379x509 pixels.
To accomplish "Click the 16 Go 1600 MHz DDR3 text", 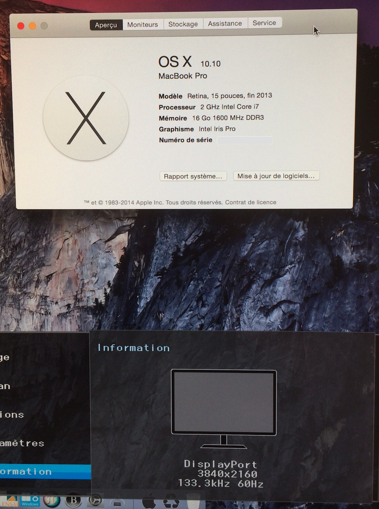I will pos(228,118).
